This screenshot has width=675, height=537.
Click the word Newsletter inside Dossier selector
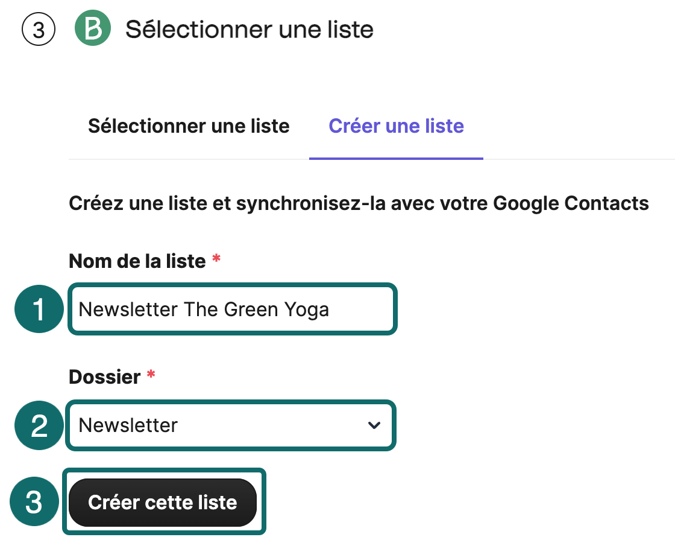[x=128, y=425]
